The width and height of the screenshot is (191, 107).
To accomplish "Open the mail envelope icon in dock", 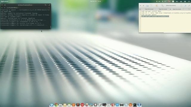I will click(65, 105).
